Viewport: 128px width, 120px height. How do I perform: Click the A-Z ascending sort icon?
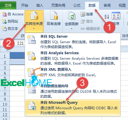pos(107,17)
